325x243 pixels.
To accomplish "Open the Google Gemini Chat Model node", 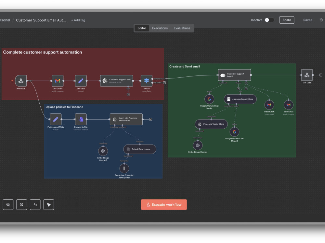I will click(209, 99).
